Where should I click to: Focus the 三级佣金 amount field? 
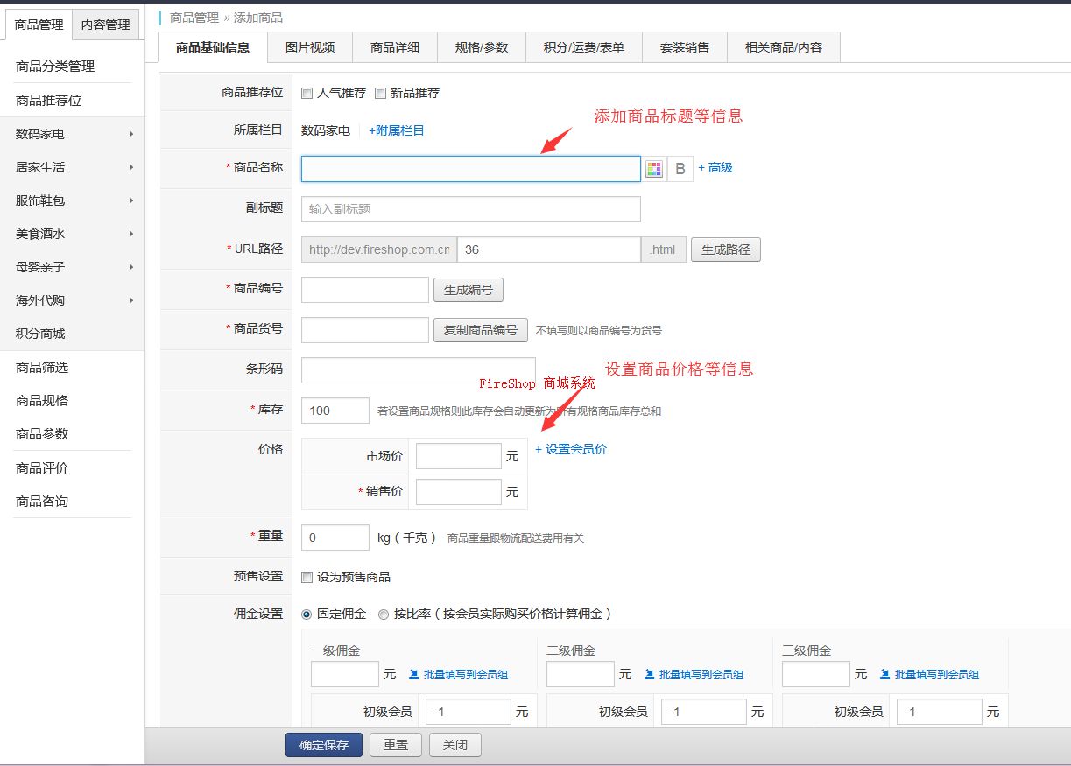(x=816, y=674)
